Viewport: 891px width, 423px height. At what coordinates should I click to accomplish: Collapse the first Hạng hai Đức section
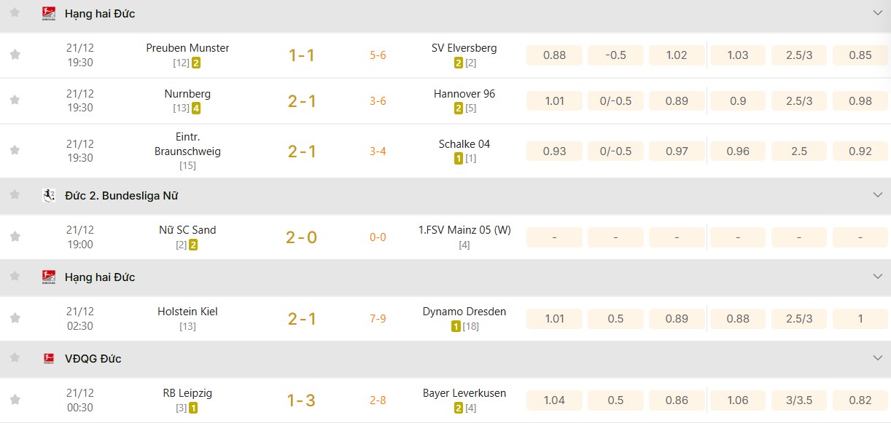tap(877, 13)
